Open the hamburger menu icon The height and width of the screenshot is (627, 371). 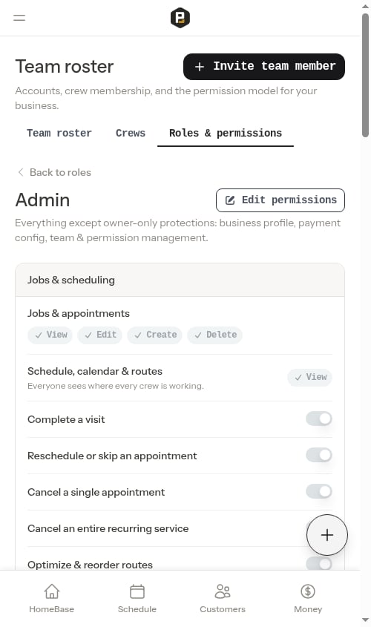(19, 18)
